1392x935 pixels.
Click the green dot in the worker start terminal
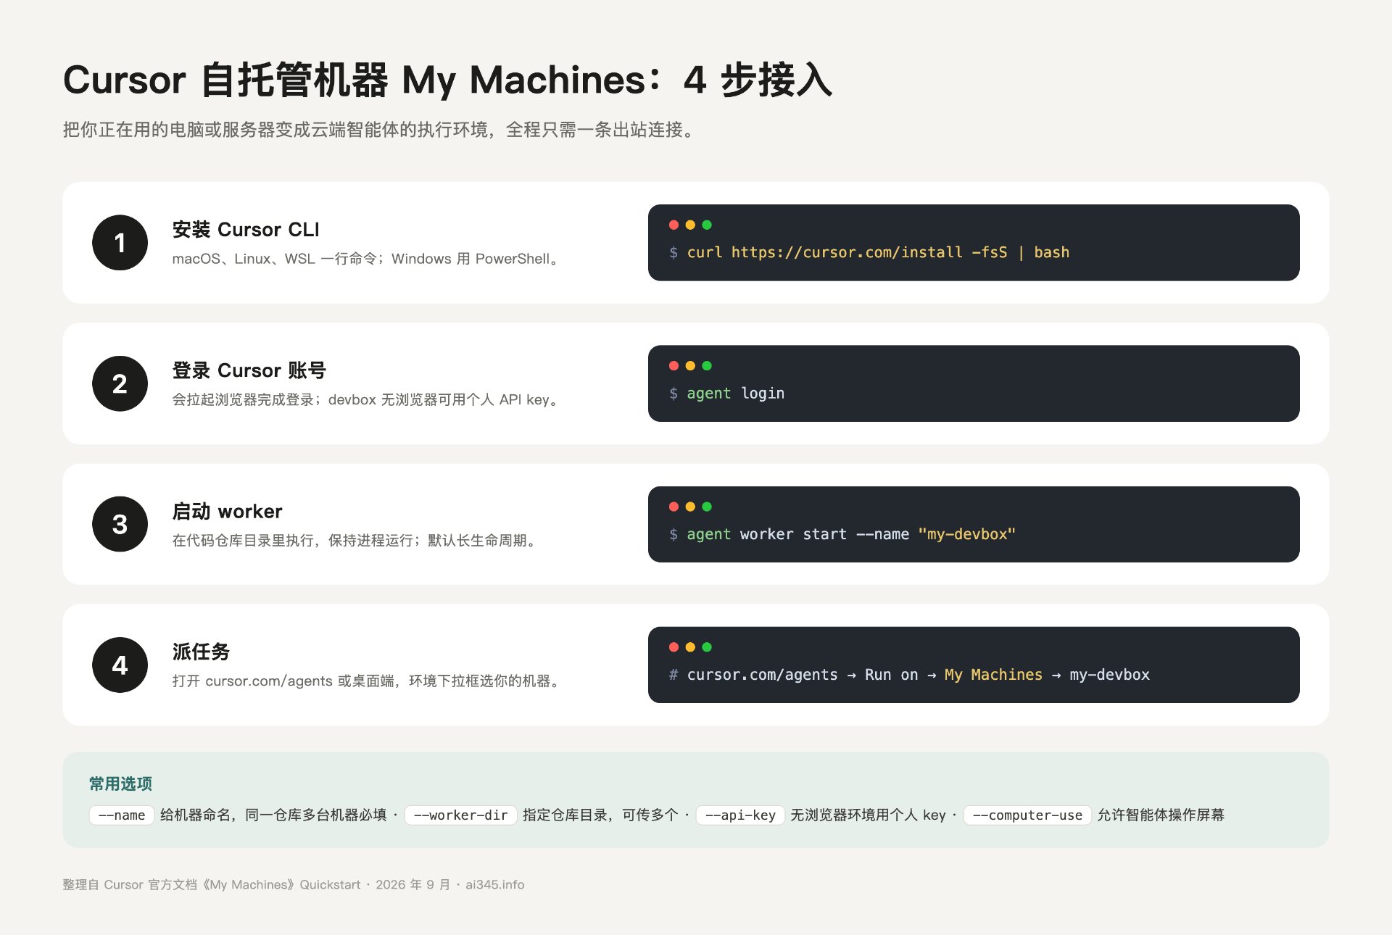click(x=707, y=506)
